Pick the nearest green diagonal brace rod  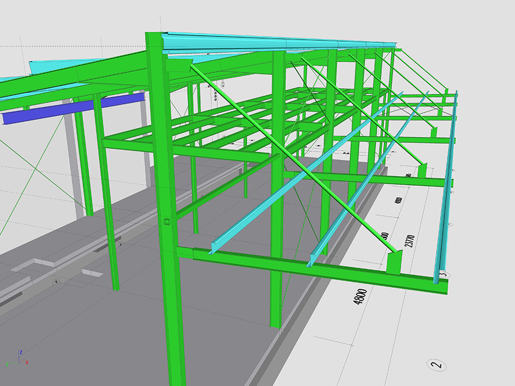click(x=295, y=161)
